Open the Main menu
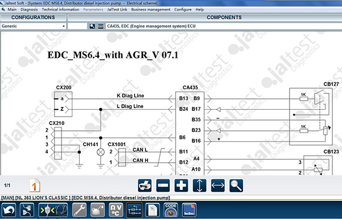 tap(12, 10)
